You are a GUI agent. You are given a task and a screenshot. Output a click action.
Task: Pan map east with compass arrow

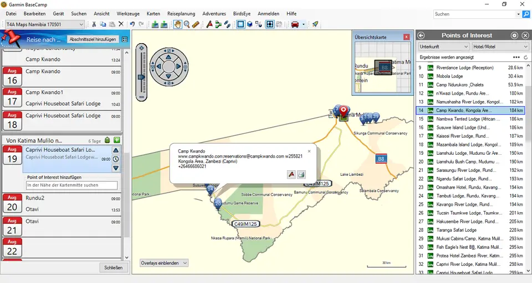(x=178, y=67)
